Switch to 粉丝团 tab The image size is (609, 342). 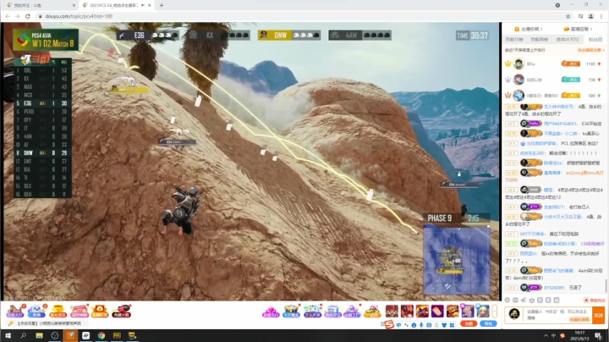coord(595,39)
